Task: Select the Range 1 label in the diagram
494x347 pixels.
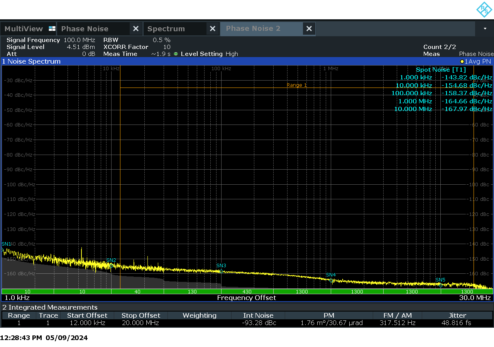Action: (x=296, y=85)
